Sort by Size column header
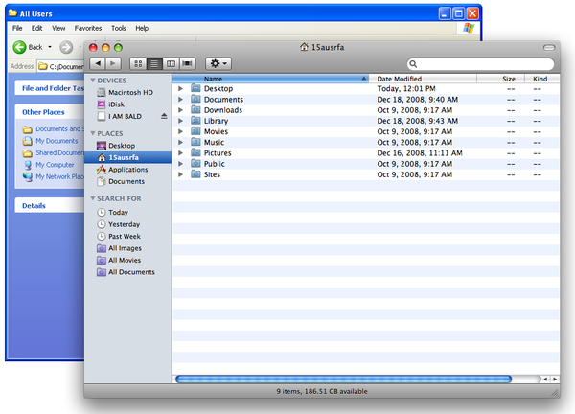Image resolution: width=575 pixels, height=414 pixels. pyautogui.click(x=501, y=79)
